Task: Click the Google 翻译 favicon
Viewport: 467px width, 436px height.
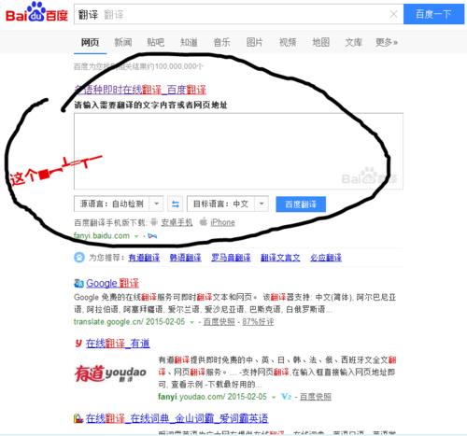Action: coord(78,283)
